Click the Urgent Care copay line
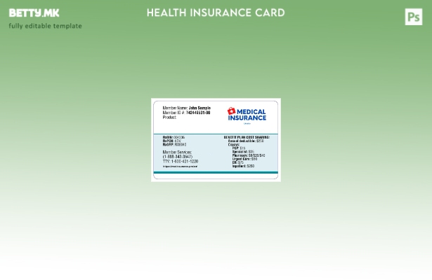 244,159
